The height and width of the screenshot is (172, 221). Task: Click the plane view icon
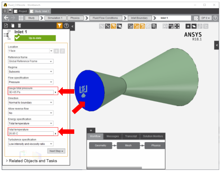(x=194, y=26)
